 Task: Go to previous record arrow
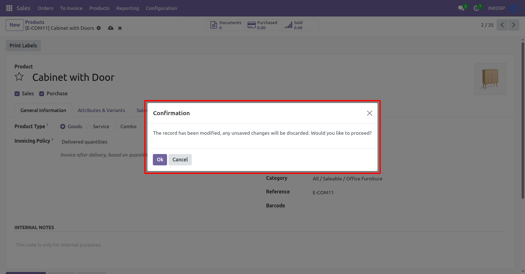[x=502, y=25]
